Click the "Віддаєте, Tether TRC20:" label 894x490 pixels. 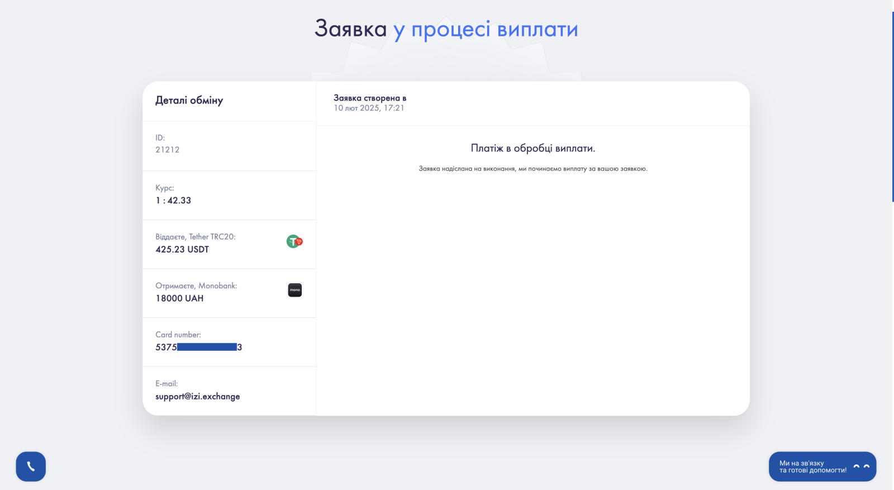point(196,237)
